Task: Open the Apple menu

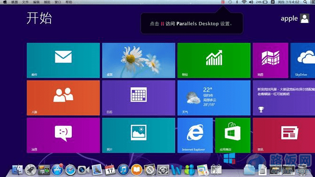Action: pos(5,2)
